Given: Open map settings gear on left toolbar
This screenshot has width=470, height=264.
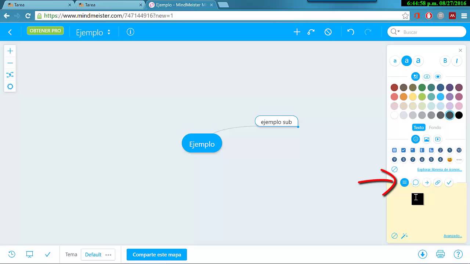Looking at the screenshot, I should click(10, 87).
